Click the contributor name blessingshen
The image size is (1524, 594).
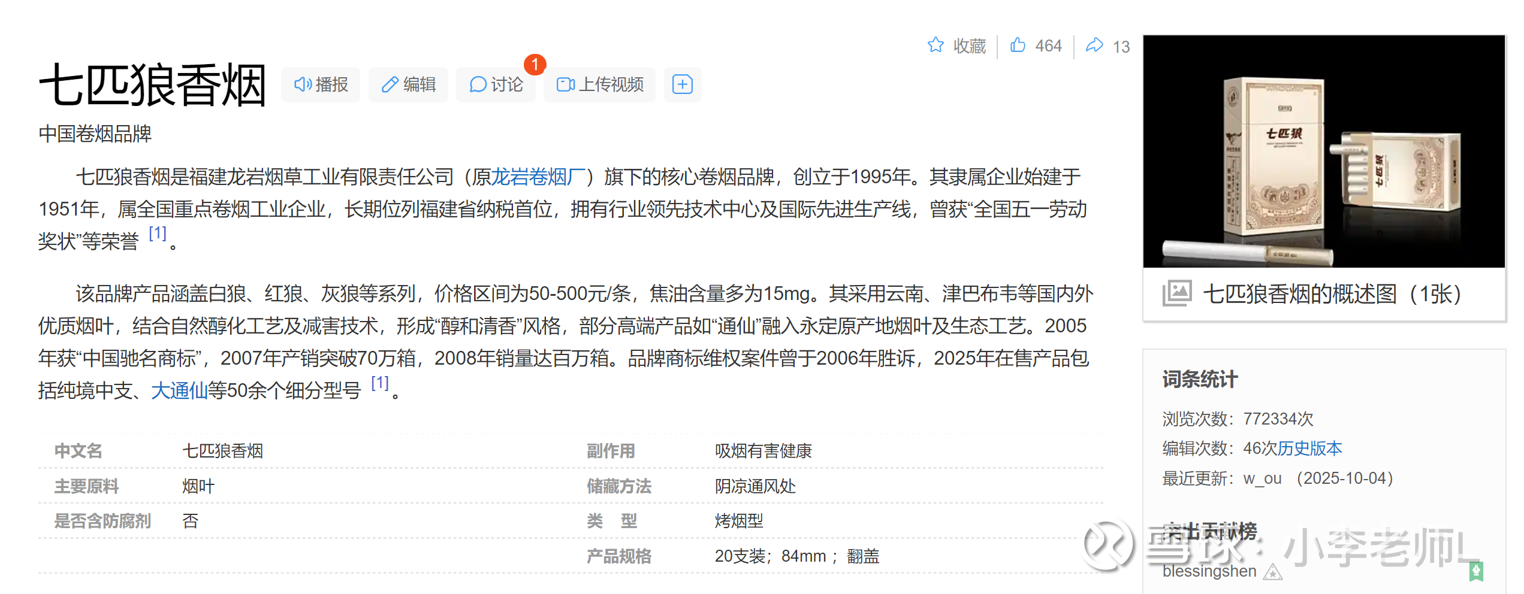click(x=1209, y=571)
